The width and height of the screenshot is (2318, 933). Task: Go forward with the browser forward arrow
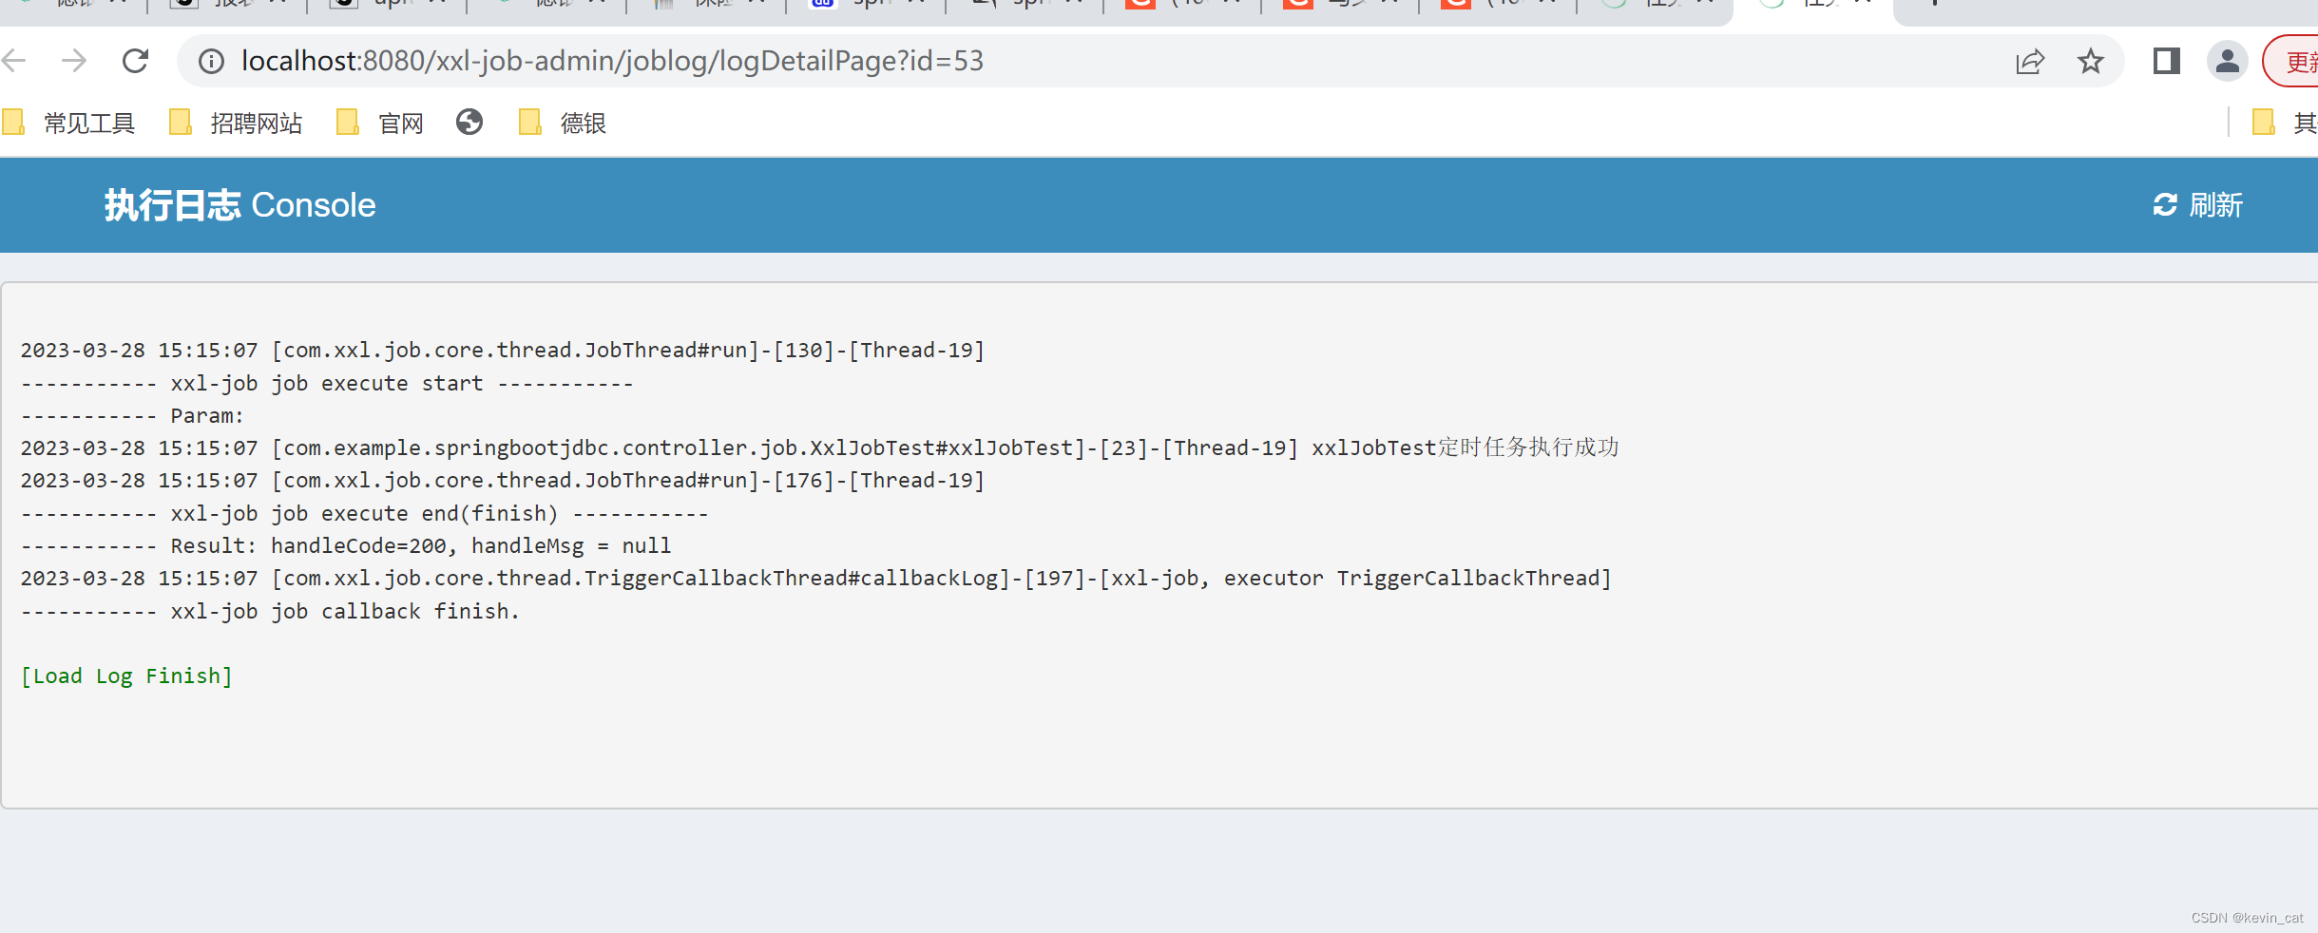click(x=74, y=62)
